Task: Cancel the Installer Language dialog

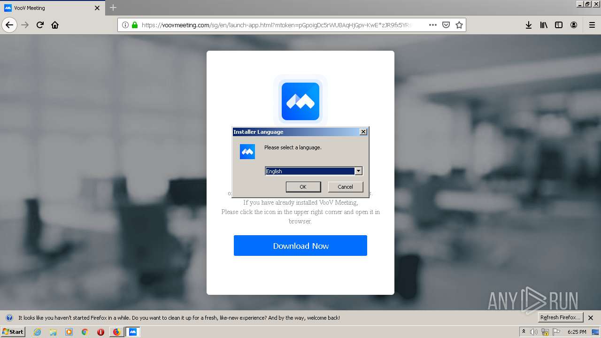Action: coord(346,187)
